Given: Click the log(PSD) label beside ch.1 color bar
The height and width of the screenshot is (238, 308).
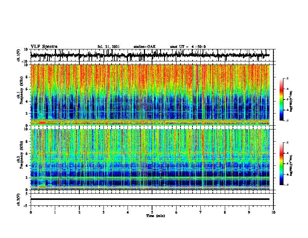Looking at the screenshot, I should click(x=291, y=101).
